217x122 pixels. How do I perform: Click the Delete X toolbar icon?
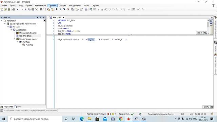(x=36, y=9)
